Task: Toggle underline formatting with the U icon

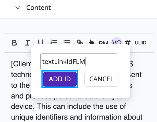Action: click(41, 42)
